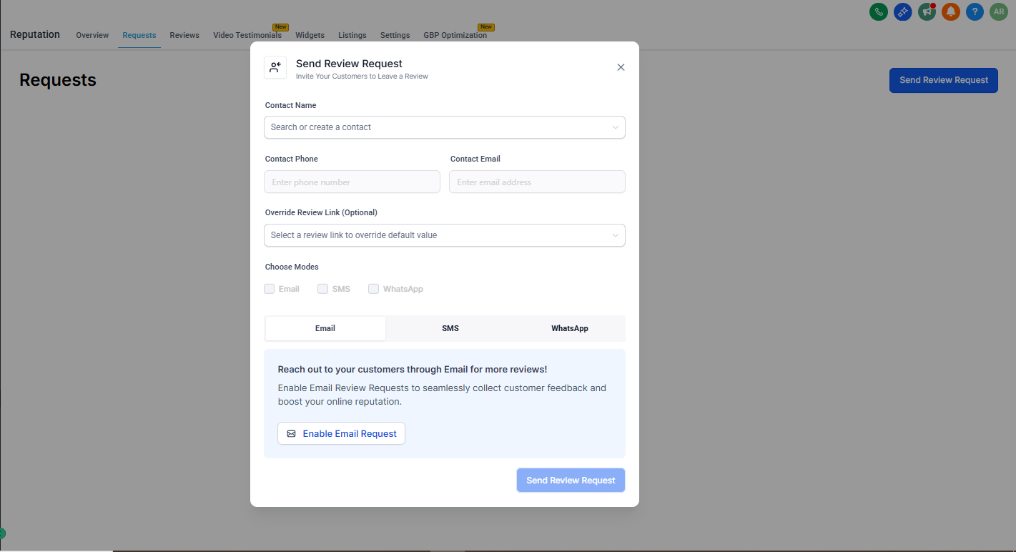Click the megaphone announcements icon
1016x552 pixels.
coord(927,11)
